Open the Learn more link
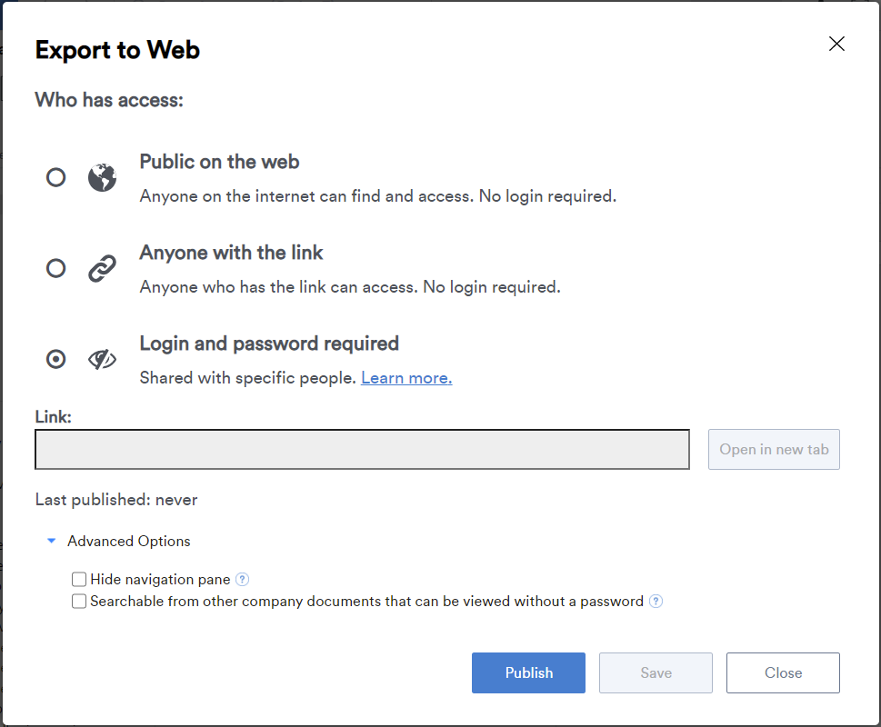881x727 pixels. tap(405, 377)
